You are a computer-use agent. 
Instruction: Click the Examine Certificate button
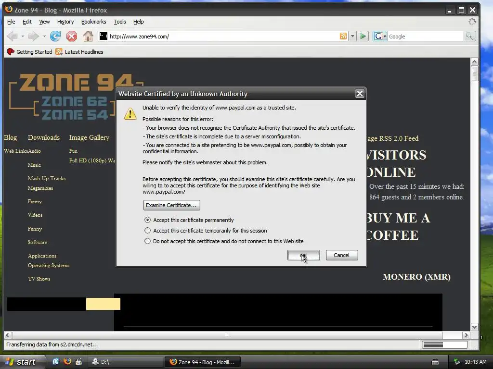(x=172, y=205)
